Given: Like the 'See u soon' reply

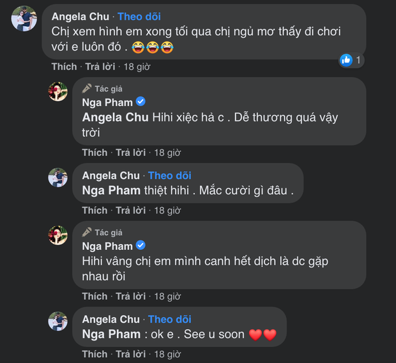Looking at the screenshot, I should 95,353.
